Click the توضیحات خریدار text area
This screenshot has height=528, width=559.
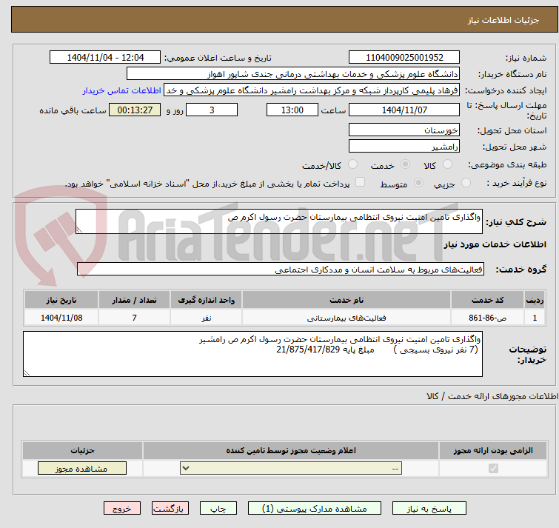pos(252,354)
